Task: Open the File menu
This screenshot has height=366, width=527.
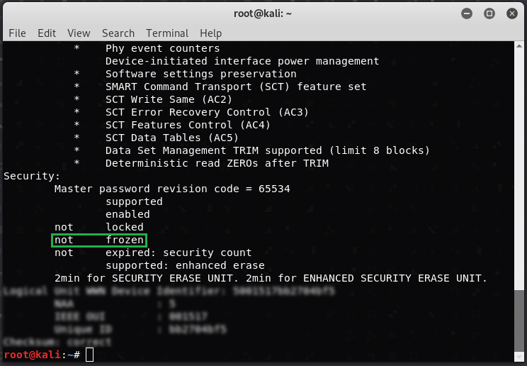Action: pos(17,33)
